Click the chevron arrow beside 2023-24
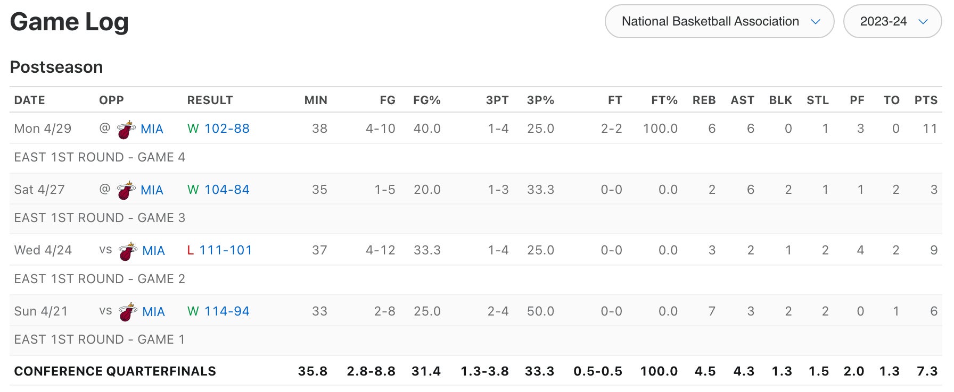The image size is (954, 392). [923, 22]
